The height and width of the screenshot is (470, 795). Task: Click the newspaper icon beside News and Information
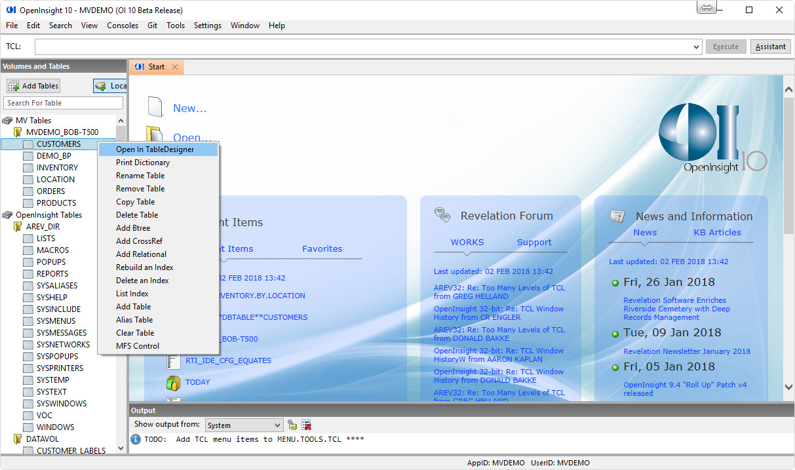617,216
